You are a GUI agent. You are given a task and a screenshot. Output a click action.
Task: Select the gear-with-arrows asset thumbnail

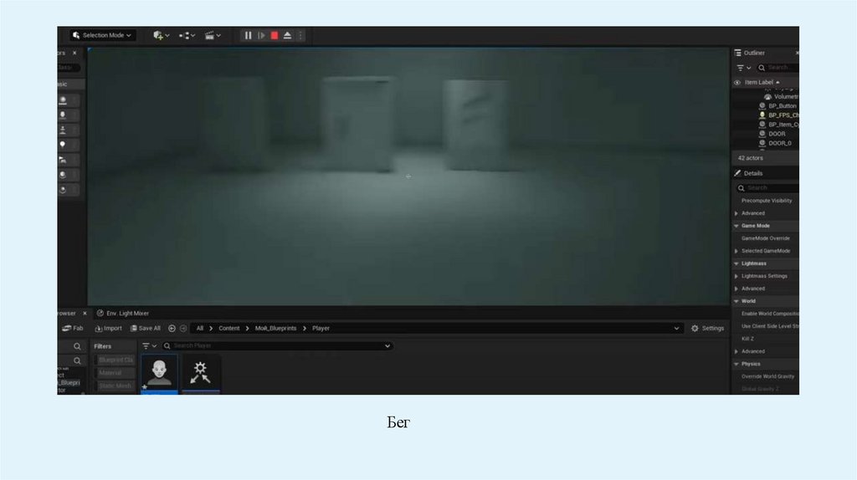201,374
